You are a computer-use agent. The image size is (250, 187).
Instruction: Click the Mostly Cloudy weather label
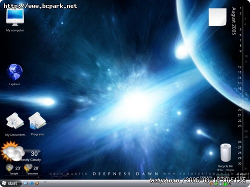(31, 160)
